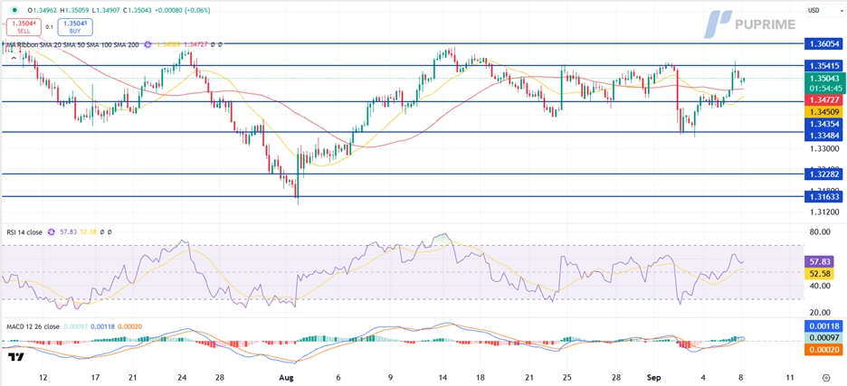Click the current price 1.35043 countdown label
The height and width of the screenshot is (386, 847).
click(823, 83)
